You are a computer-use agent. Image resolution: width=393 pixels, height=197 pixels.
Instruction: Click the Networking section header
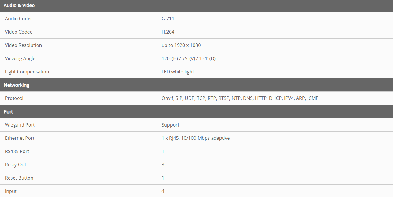pyautogui.click(x=16, y=85)
